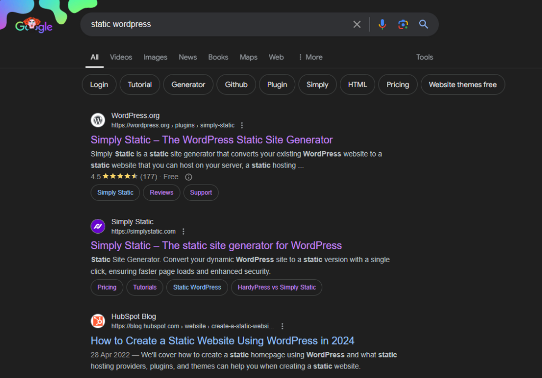542x378 pixels.
Task: Open HardyPress vs Simply Static sitelink
Action: click(276, 287)
